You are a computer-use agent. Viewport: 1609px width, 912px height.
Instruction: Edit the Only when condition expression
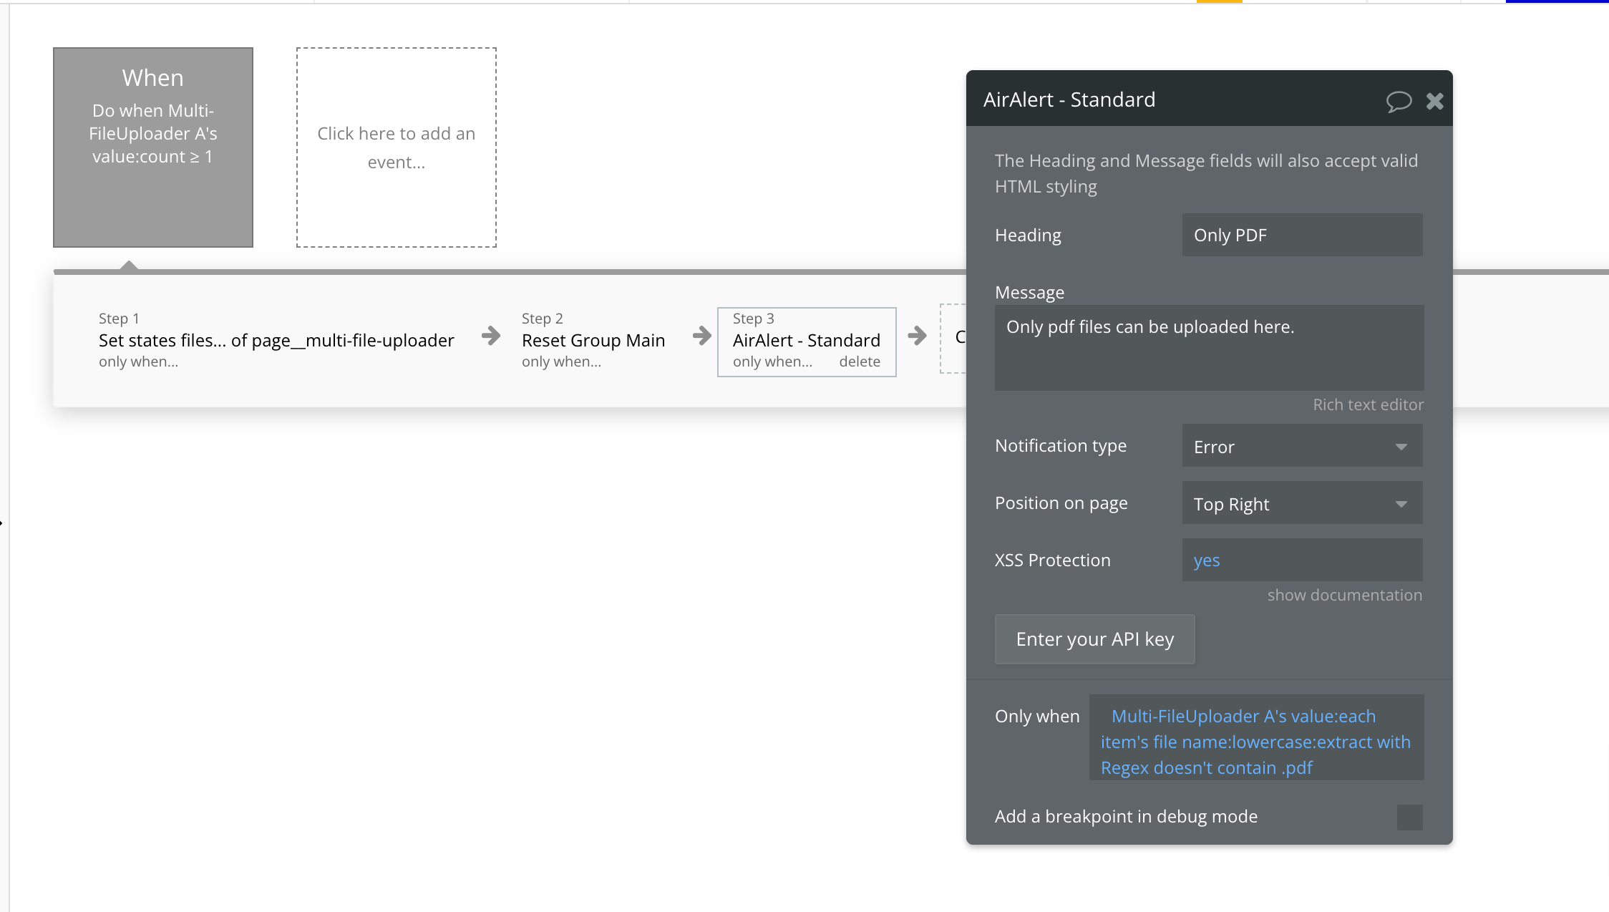[x=1256, y=737]
